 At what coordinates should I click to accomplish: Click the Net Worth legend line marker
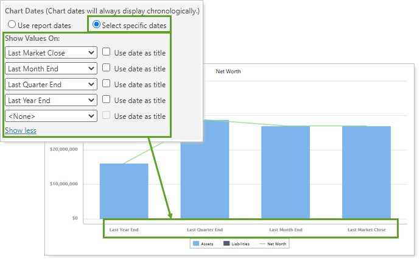coord(264,243)
